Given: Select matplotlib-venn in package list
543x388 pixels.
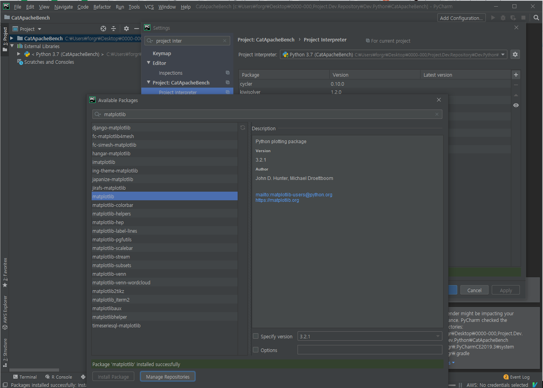Looking at the screenshot, I should pyautogui.click(x=164, y=274).
